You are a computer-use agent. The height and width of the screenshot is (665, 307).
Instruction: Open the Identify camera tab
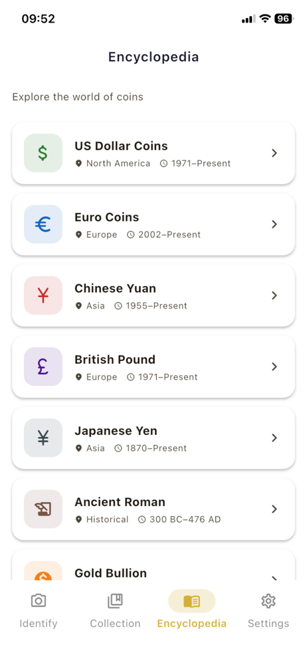pyautogui.click(x=39, y=609)
